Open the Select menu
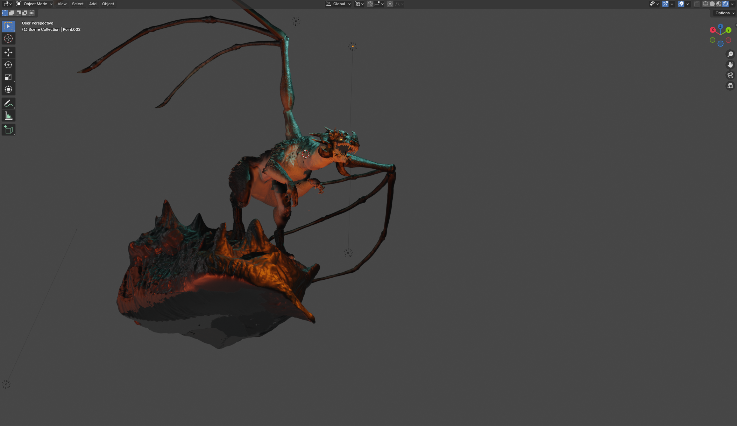Image resolution: width=737 pixels, height=426 pixels. click(78, 4)
